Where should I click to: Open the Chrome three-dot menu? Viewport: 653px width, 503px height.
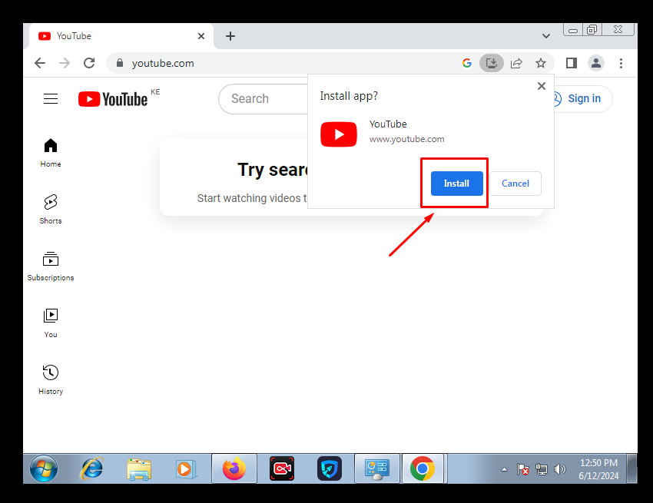pos(621,63)
